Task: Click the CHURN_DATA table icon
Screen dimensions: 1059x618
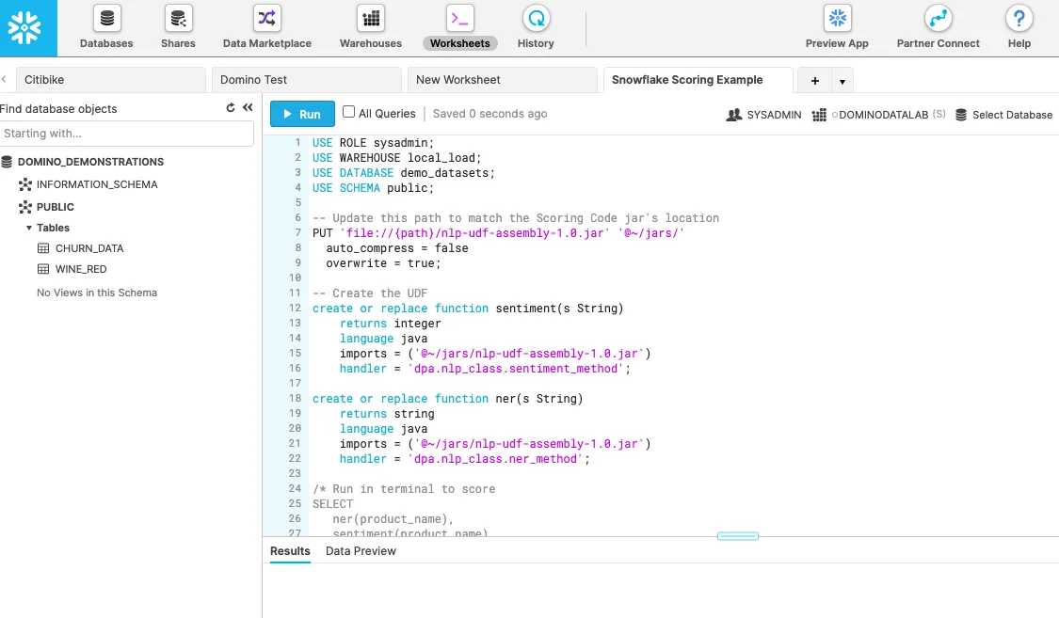Action: [43, 248]
